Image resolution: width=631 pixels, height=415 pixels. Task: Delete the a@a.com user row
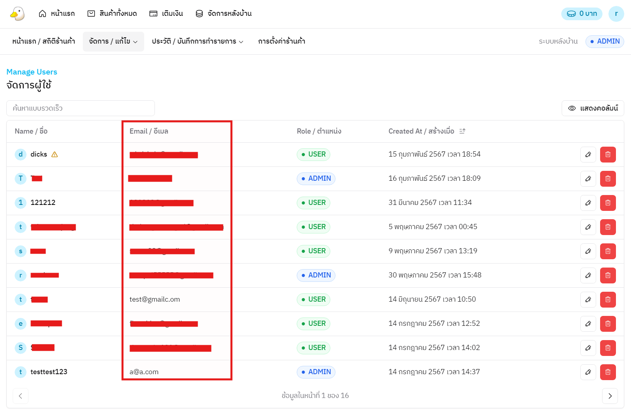pyautogui.click(x=608, y=372)
